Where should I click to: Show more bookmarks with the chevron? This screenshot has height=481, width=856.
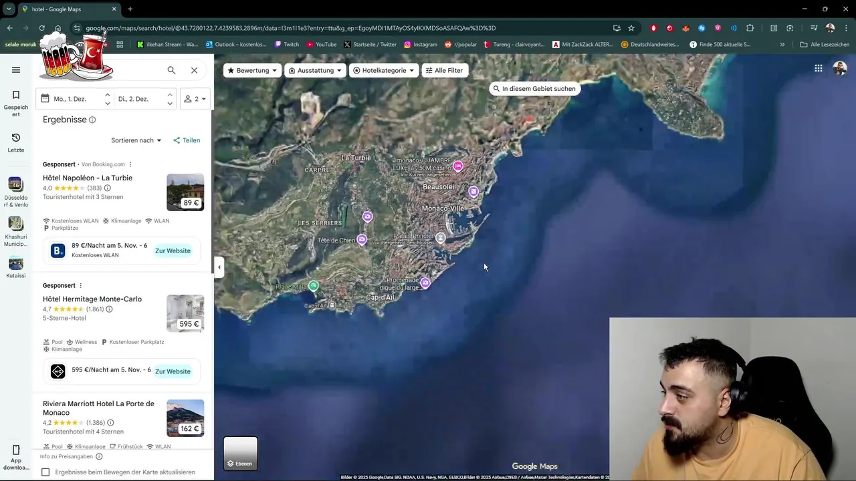[x=782, y=45]
